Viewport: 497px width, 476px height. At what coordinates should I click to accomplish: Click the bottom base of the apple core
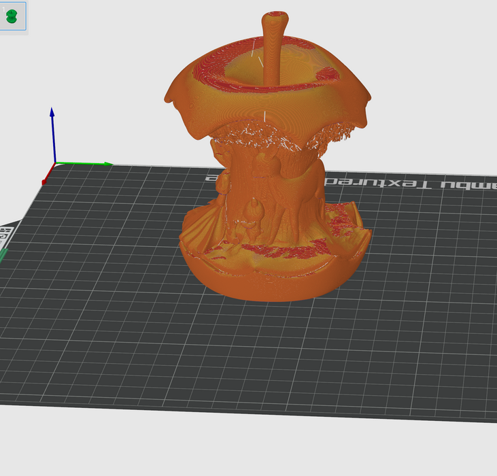coord(272,282)
